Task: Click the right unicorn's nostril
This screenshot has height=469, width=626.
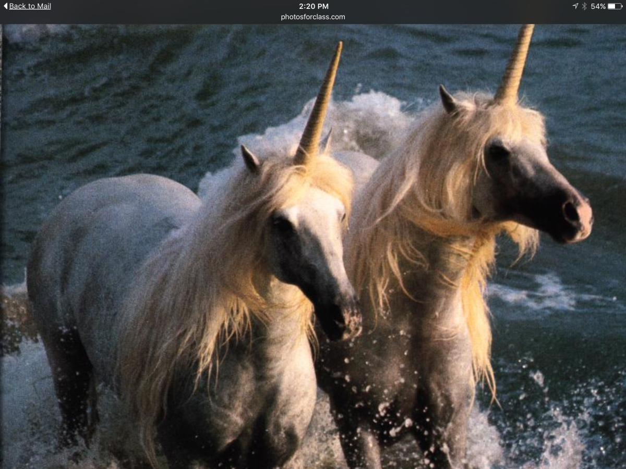Action: pos(570,211)
